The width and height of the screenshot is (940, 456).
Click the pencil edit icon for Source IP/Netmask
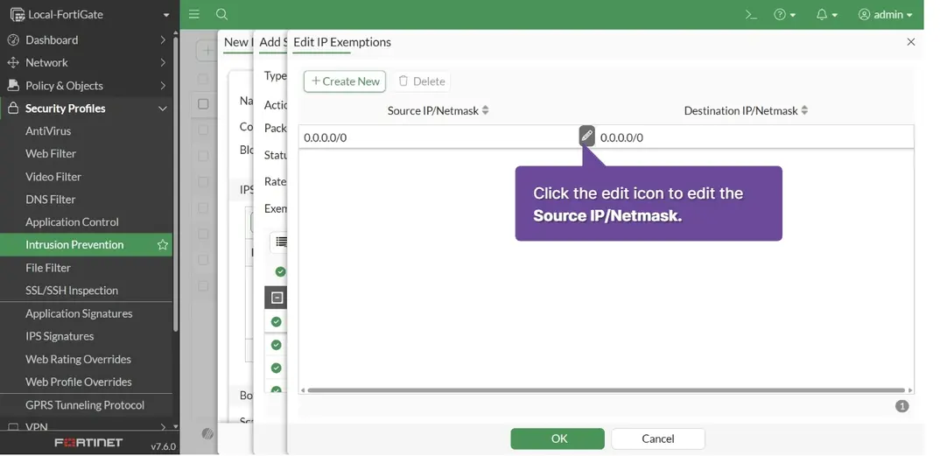point(587,137)
